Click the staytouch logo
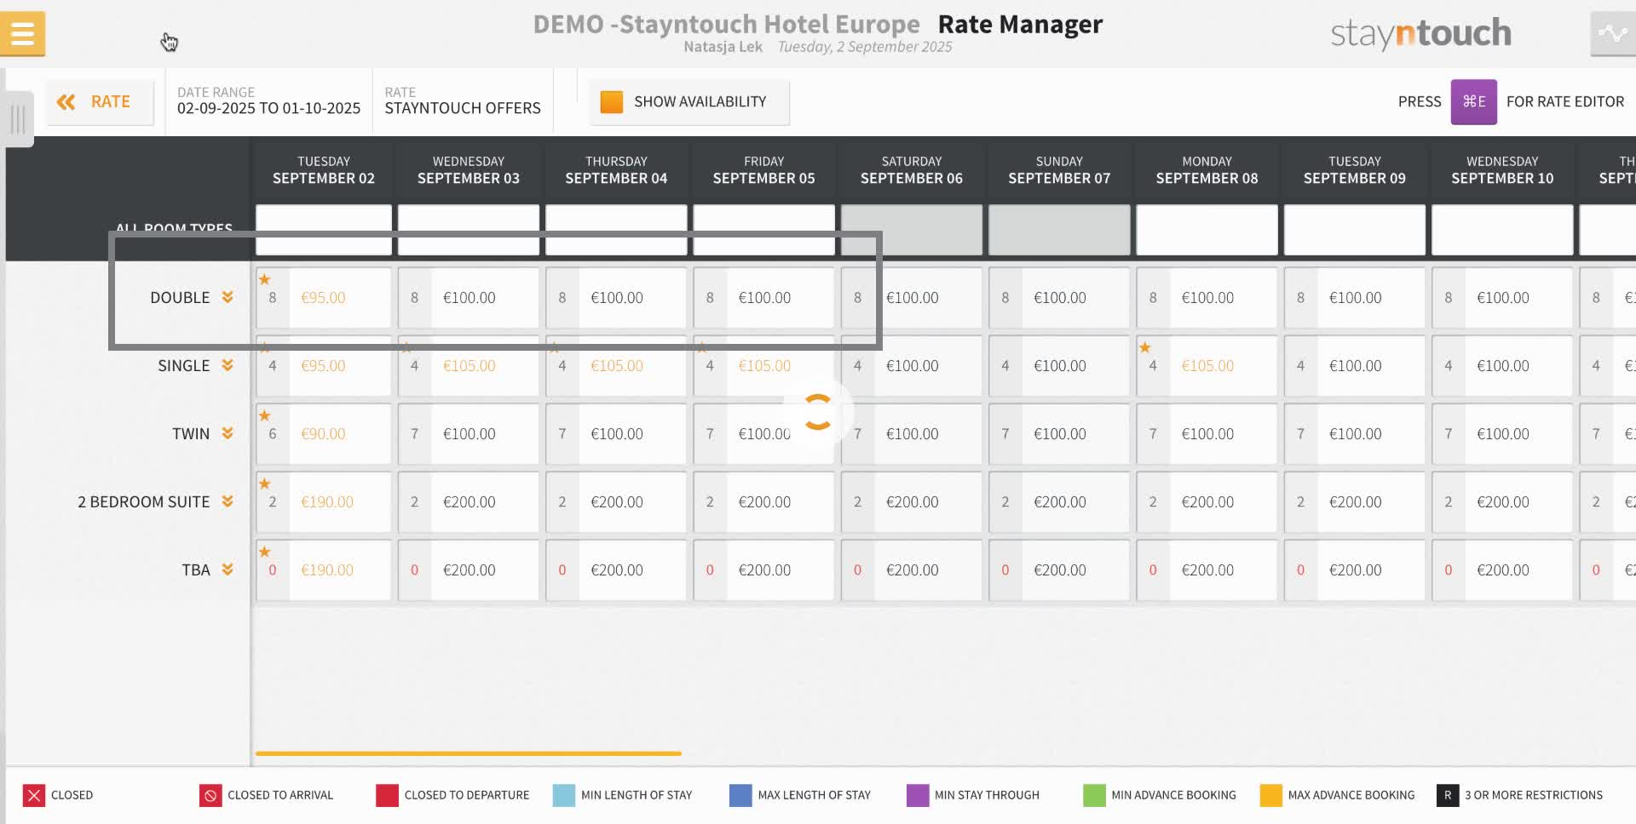 coord(1420,34)
